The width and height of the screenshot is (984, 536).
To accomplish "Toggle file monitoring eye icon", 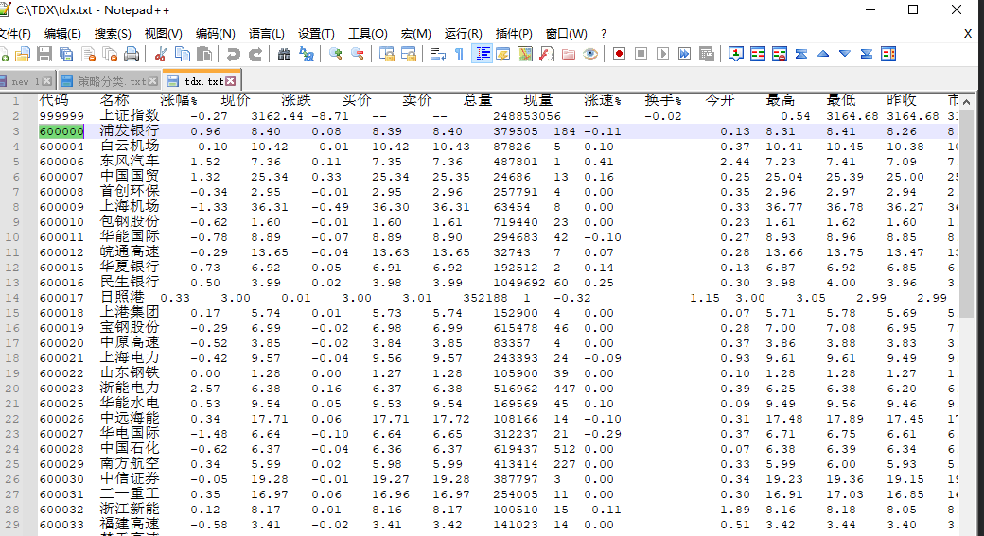I will (590, 54).
